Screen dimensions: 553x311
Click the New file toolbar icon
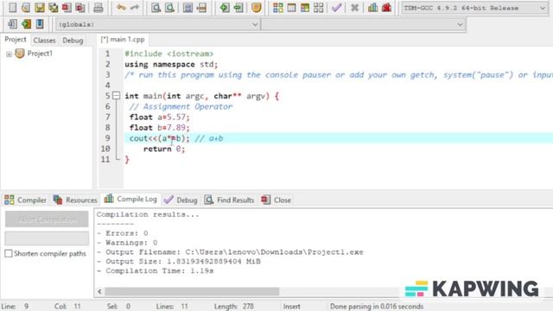click(12, 8)
